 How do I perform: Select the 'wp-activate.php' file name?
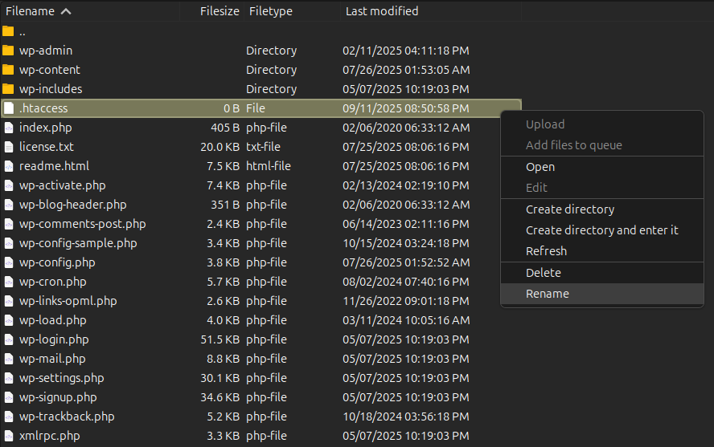(x=63, y=185)
